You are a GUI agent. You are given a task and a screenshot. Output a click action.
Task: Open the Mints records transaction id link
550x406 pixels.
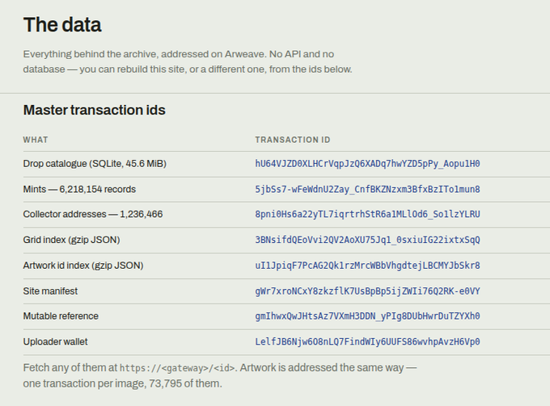(x=367, y=190)
